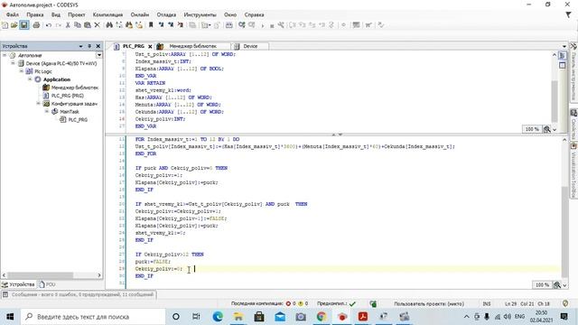Switch to the Device editor tab
Image resolution: width=578 pixels, height=325 pixels.
pyautogui.click(x=250, y=46)
